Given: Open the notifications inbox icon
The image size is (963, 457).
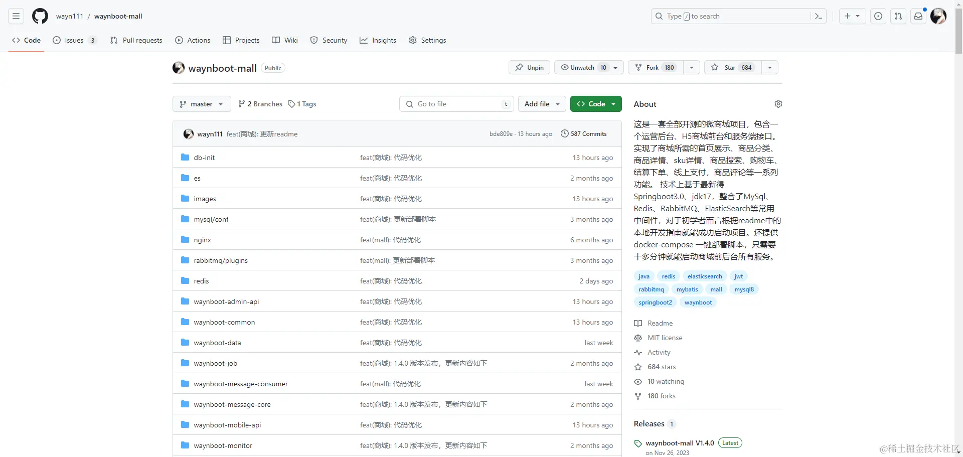Looking at the screenshot, I should point(918,16).
